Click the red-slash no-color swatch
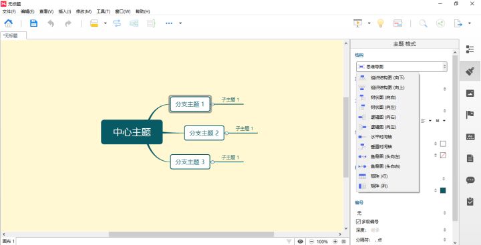This screenshot has height=245, width=481. [443, 156]
